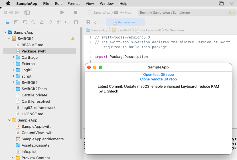237x160 pixels.
Task: Go forward in editor history
Action: pos(101,22)
